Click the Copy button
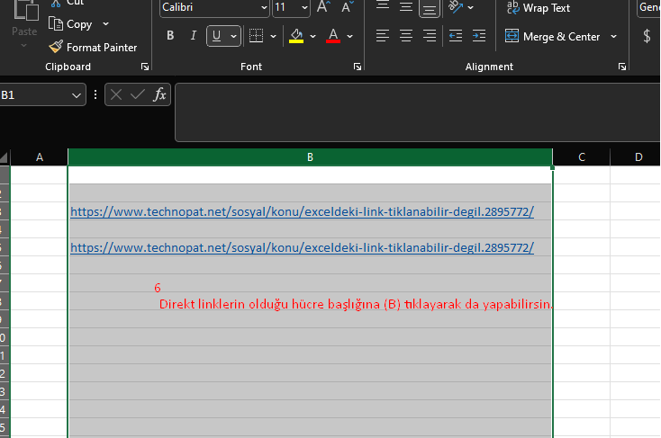Image resolution: width=661 pixels, height=438 pixels. [x=70, y=24]
